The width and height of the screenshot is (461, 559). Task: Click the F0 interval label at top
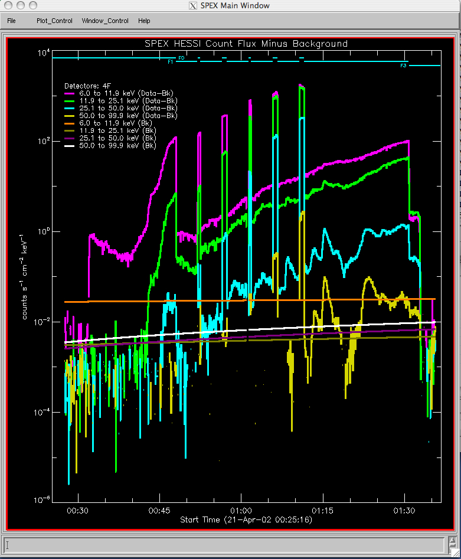(181, 58)
